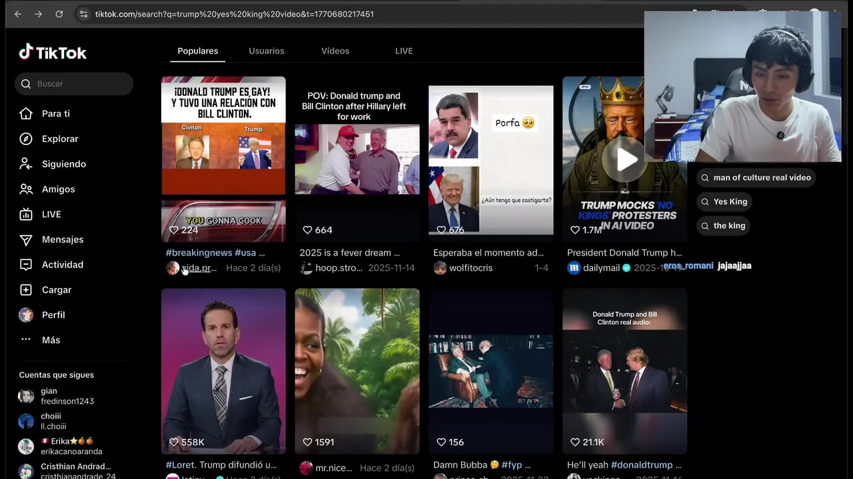
Task: Reload the page with browser refresh
Action: coord(59,14)
